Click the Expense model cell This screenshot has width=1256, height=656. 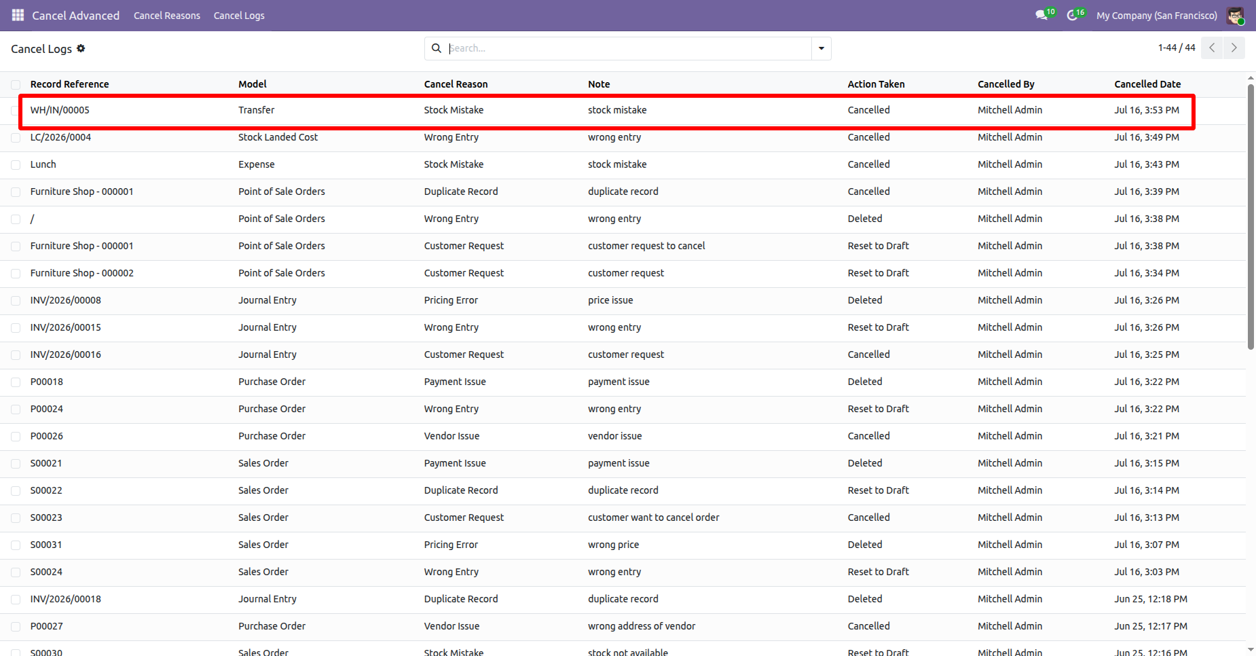pos(257,164)
